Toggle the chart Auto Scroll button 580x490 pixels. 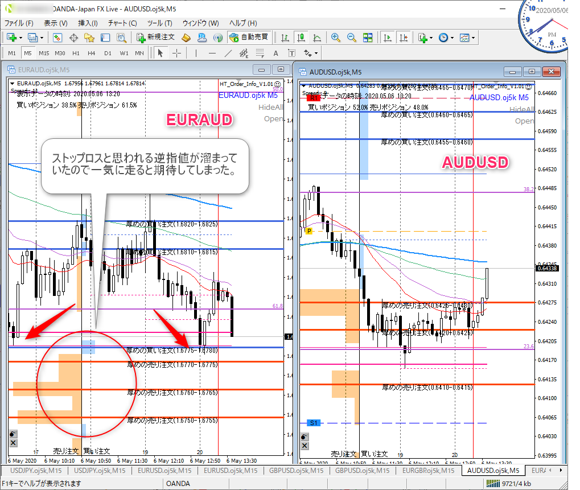[387, 38]
